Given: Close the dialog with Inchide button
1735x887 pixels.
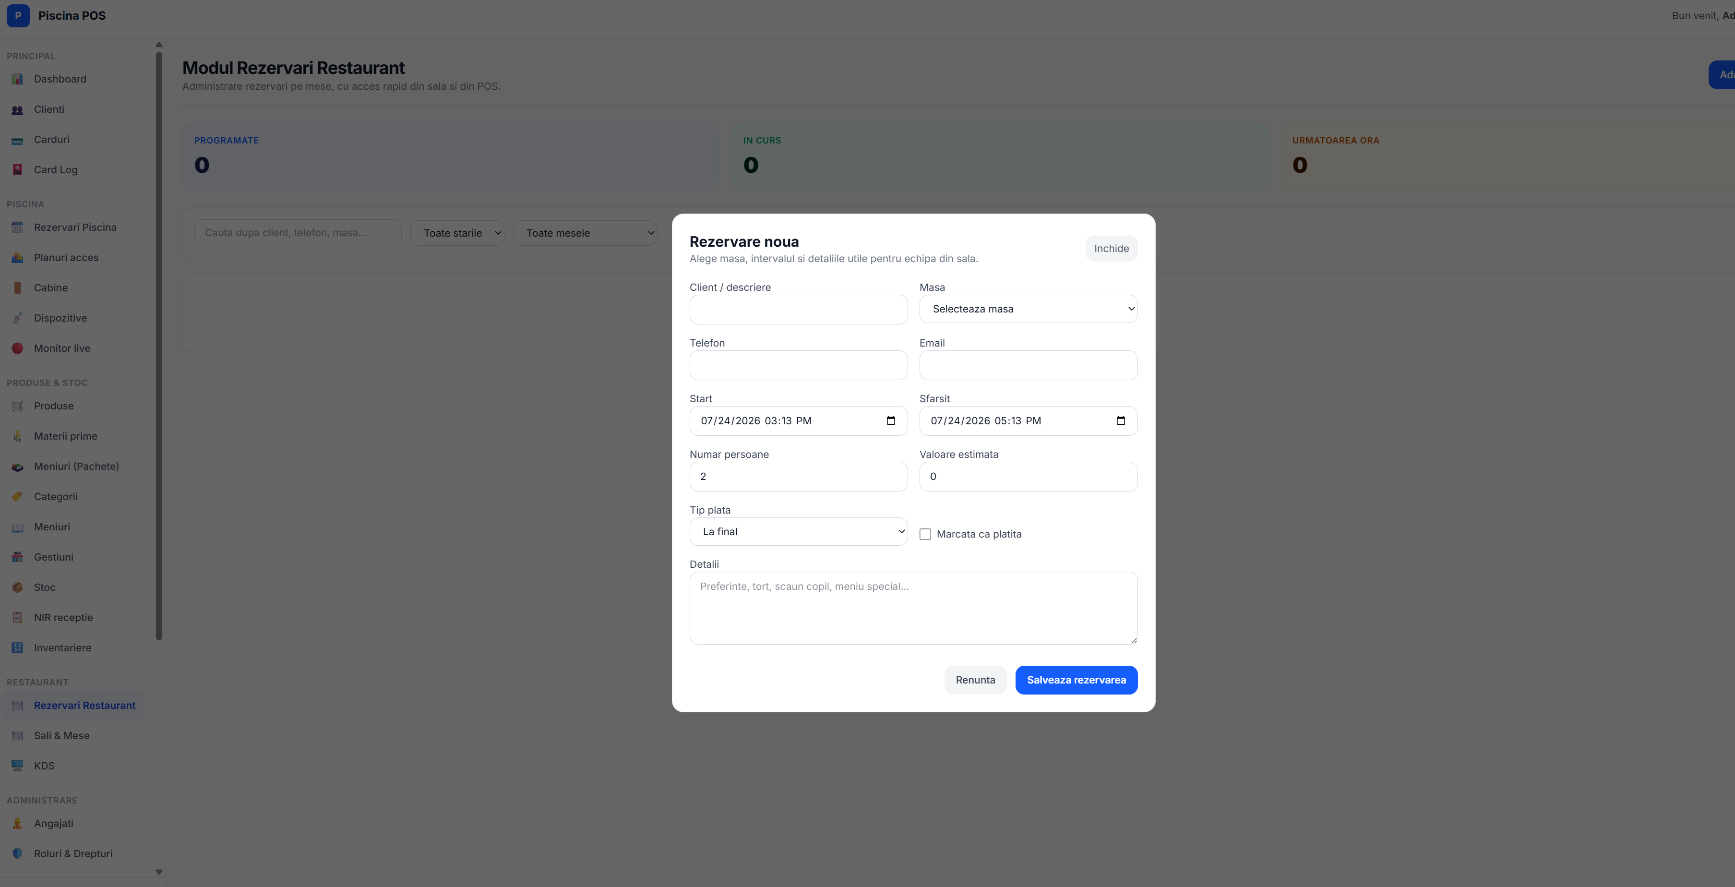Looking at the screenshot, I should 1112,249.
